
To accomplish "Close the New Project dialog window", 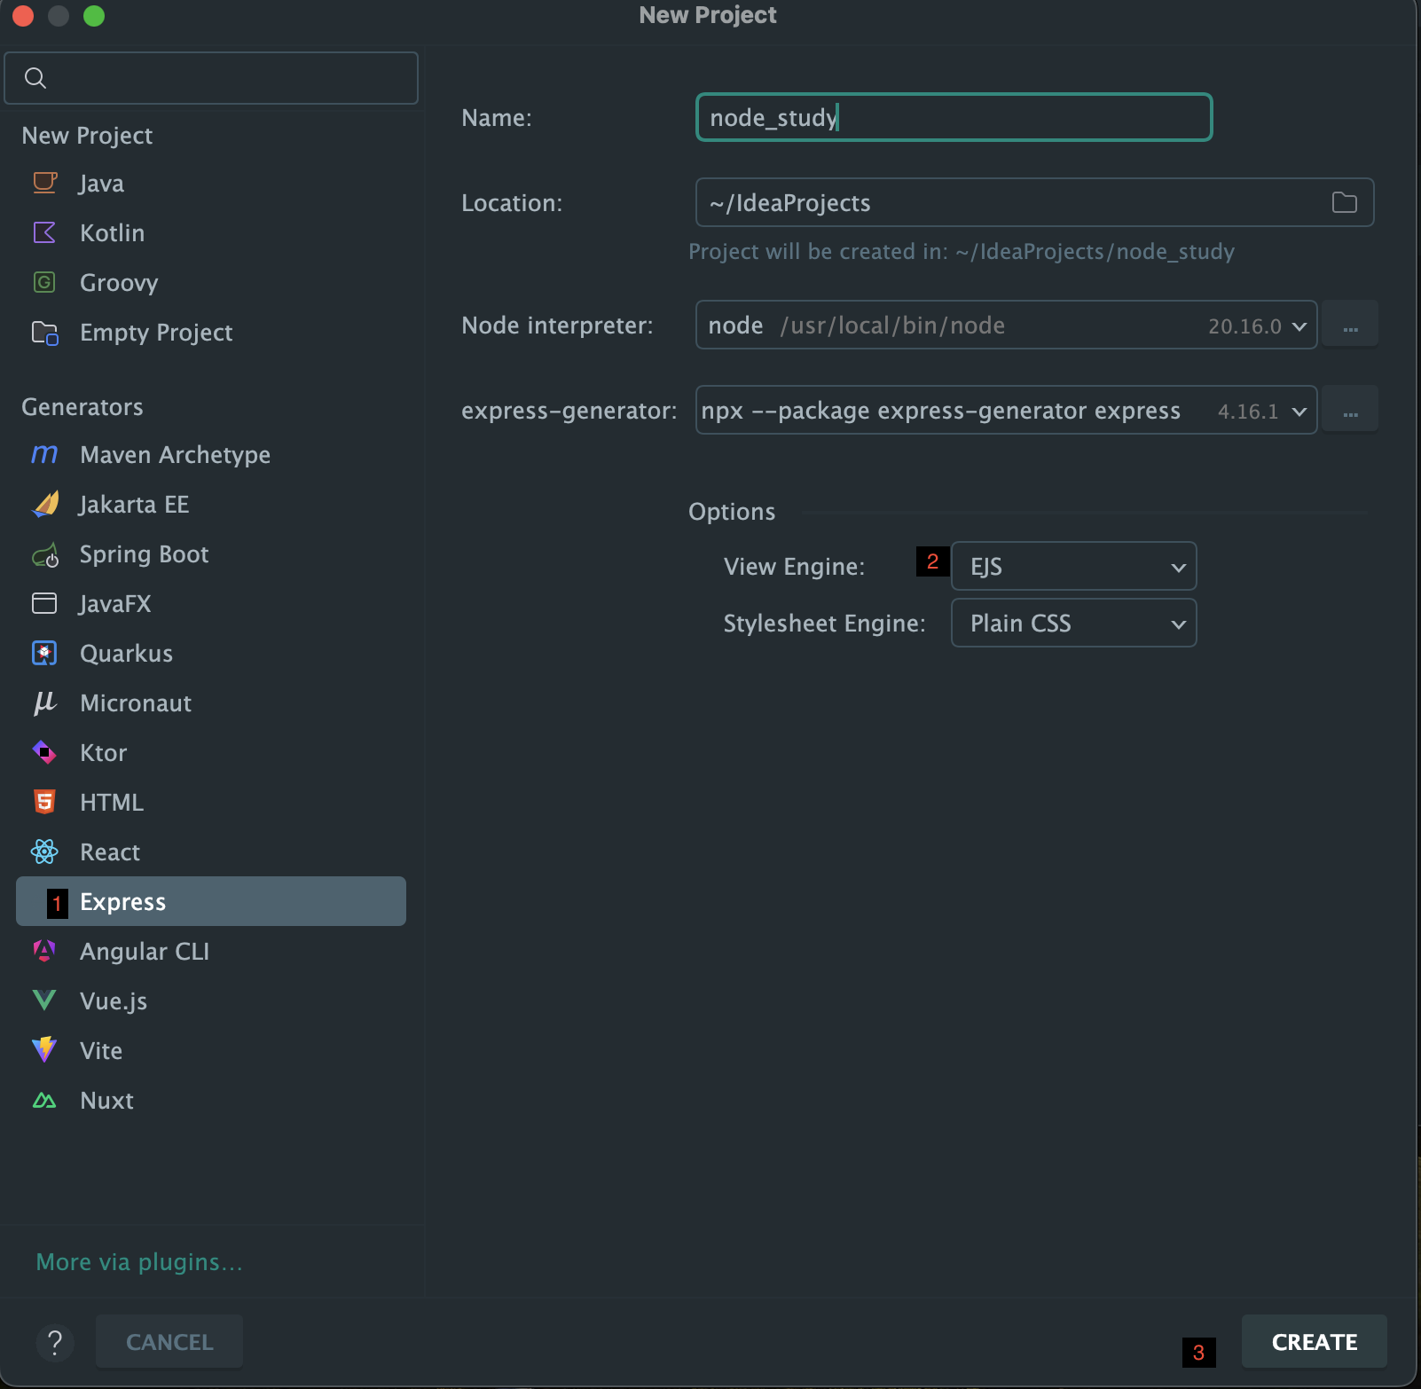I will click(x=23, y=16).
